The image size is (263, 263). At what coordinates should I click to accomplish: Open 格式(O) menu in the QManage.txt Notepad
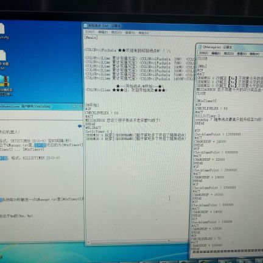[229, 54]
